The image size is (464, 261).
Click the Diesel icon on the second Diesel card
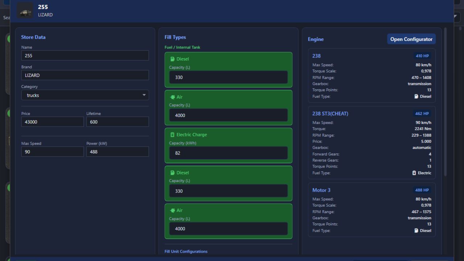click(x=173, y=173)
